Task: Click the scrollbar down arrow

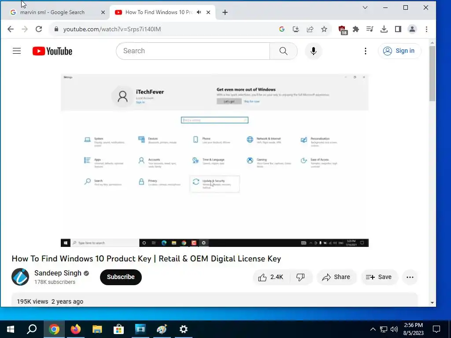Action: [433, 303]
